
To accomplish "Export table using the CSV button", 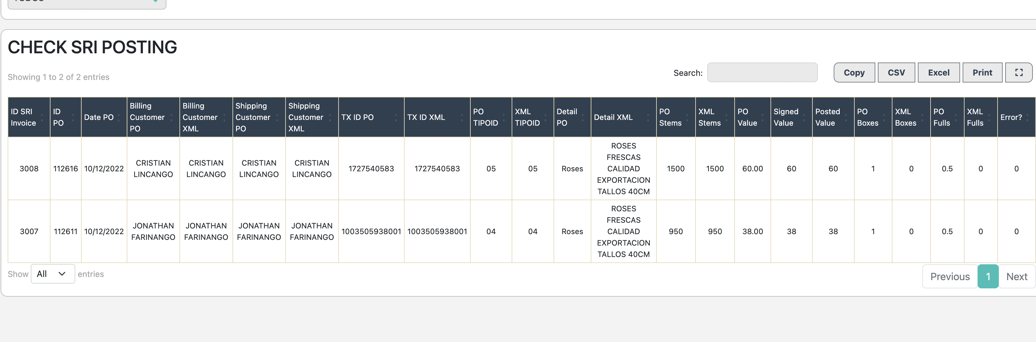I will [x=896, y=72].
